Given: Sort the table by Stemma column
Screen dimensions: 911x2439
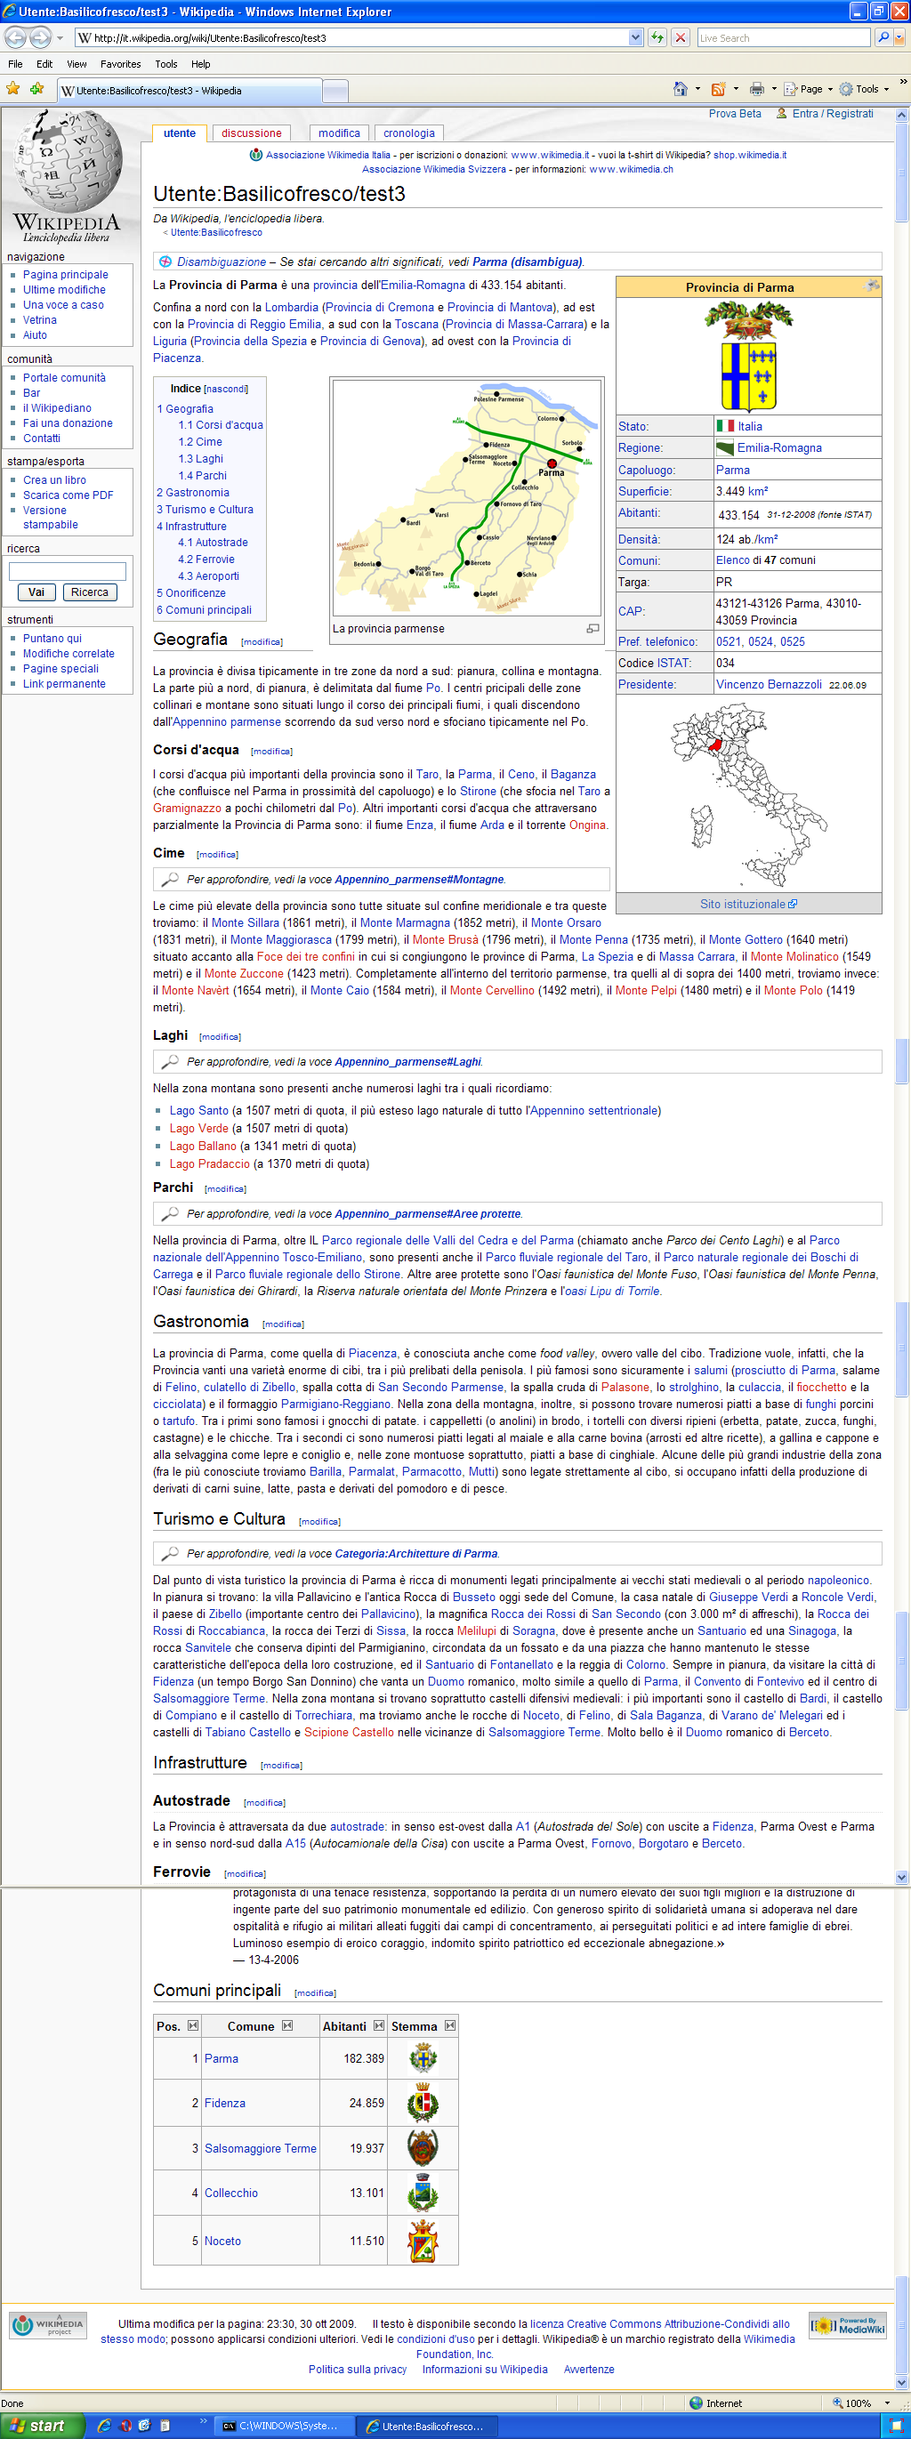Looking at the screenshot, I should click(450, 2025).
